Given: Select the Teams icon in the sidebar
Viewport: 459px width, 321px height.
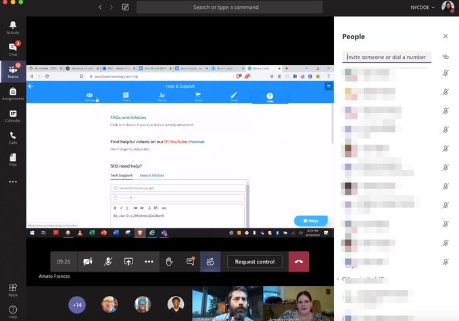Looking at the screenshot, I should pos(13,71).
